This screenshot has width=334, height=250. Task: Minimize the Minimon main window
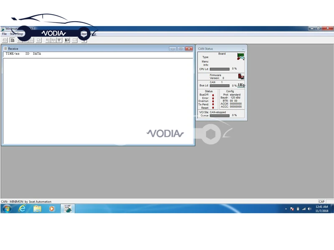pos(312,28)
